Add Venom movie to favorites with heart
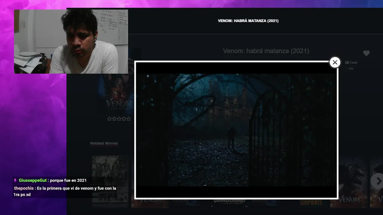This screenshot has width=383, height=215. tap(367, 53)
